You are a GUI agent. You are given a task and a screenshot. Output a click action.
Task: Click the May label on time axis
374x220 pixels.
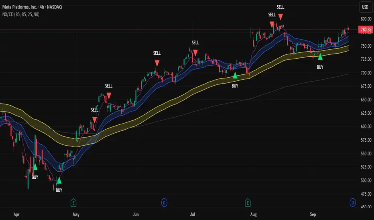76,214
